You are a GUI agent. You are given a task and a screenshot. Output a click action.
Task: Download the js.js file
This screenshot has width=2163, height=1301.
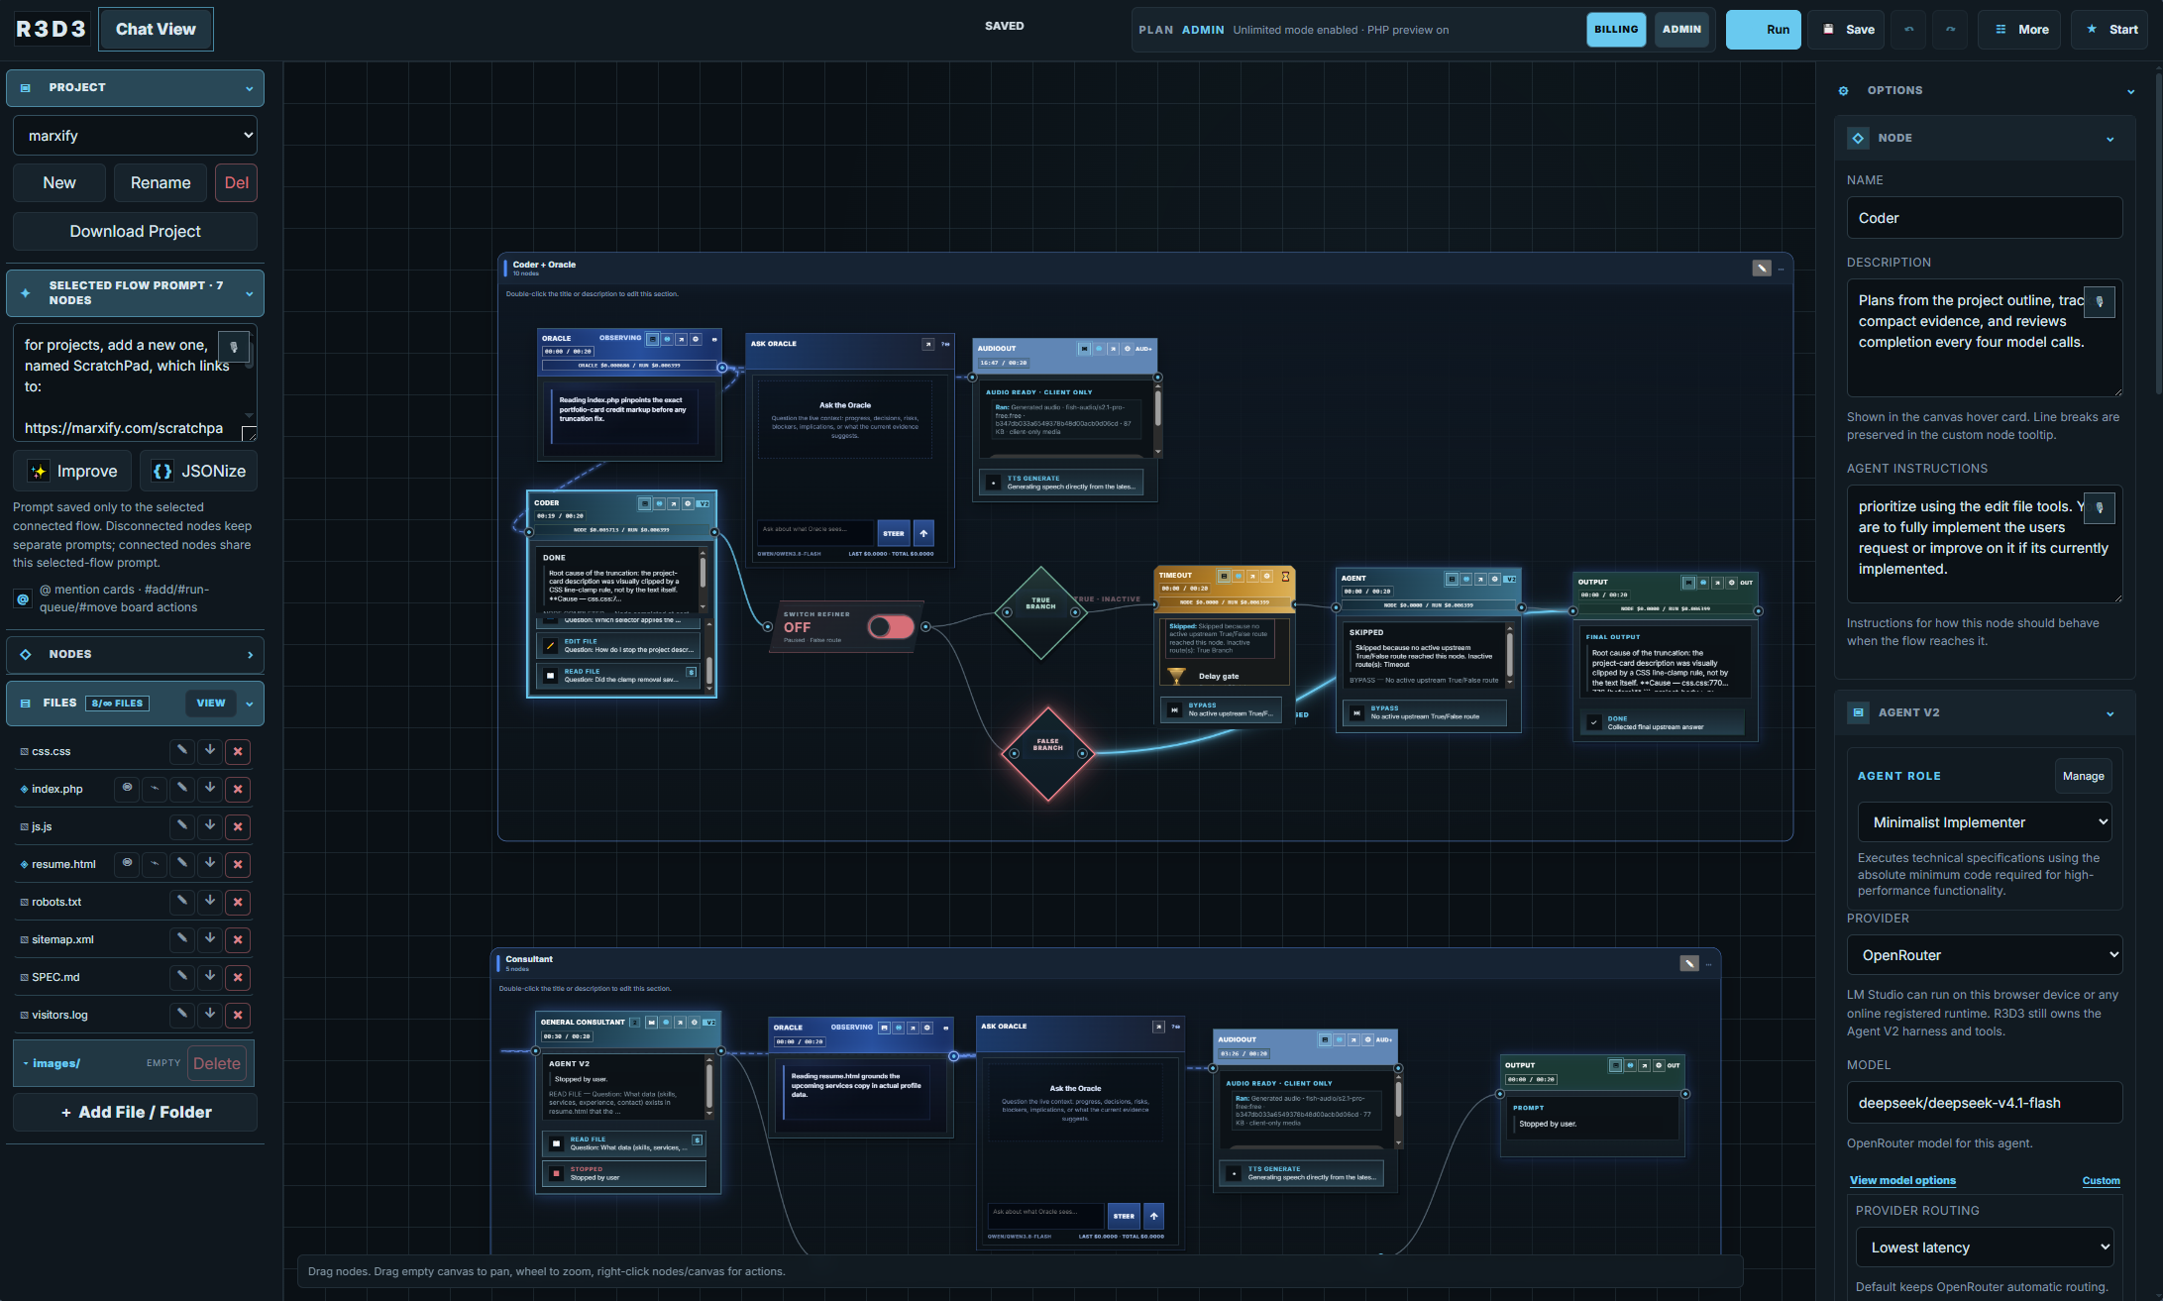(x=210, y=826)
